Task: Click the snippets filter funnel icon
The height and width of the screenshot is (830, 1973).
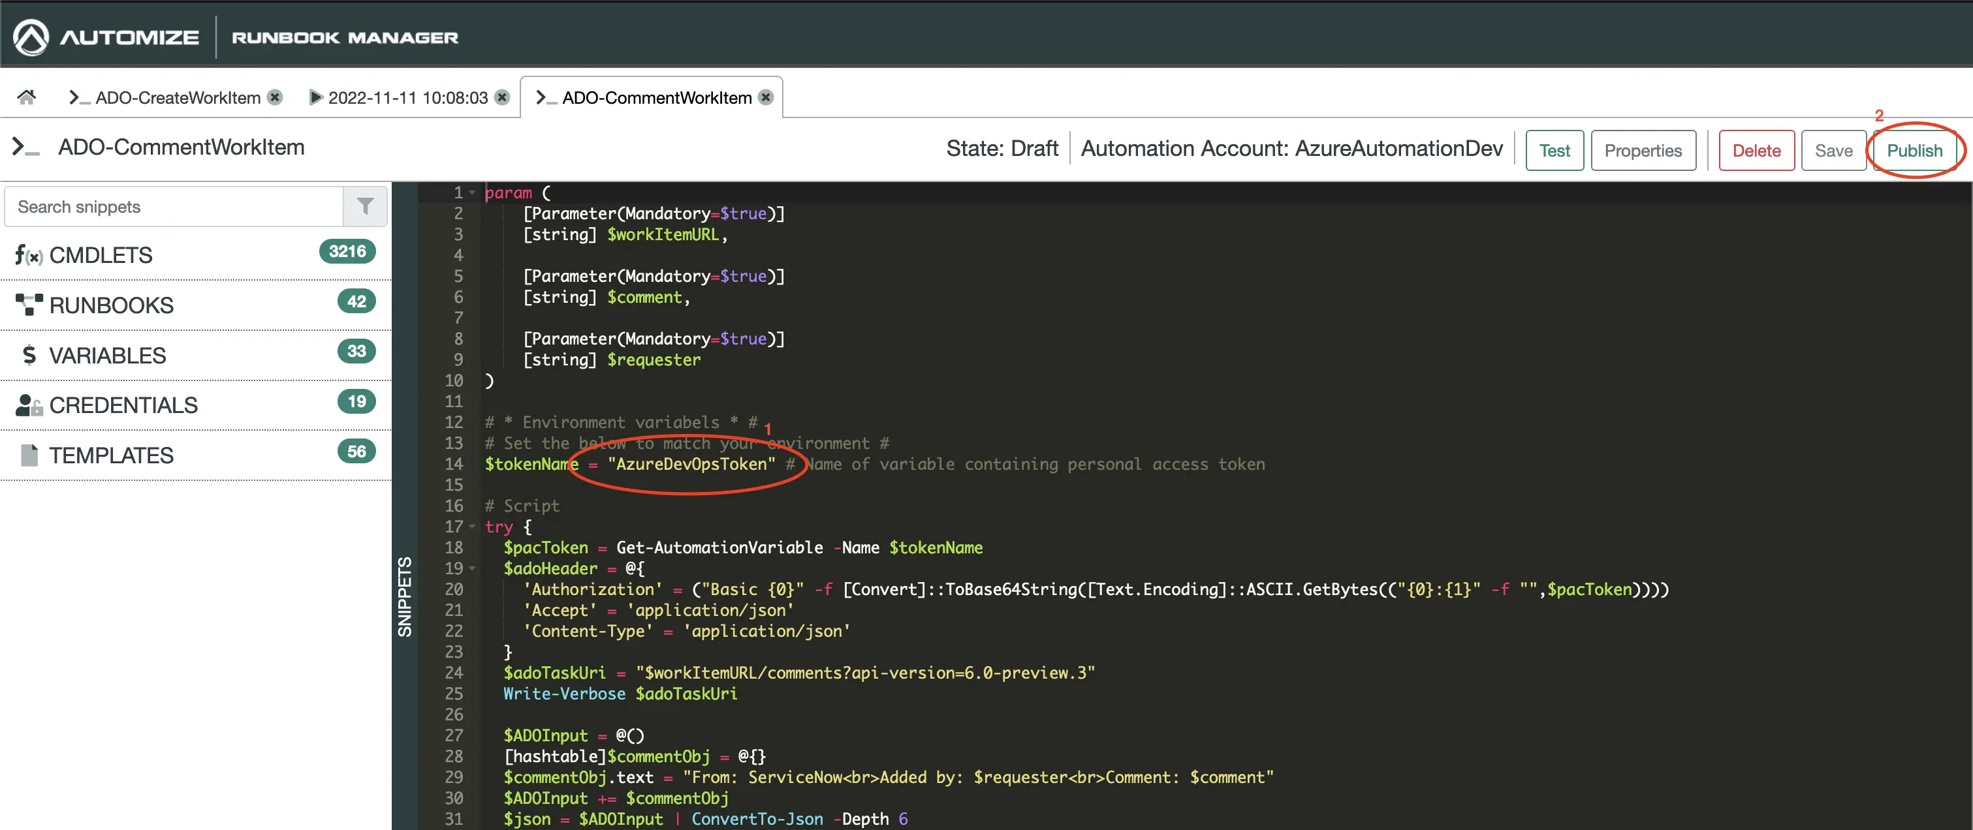Action: coord(366,207)
